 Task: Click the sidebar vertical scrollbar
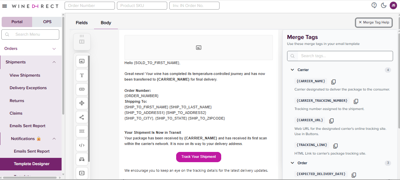tap(63, 66)
